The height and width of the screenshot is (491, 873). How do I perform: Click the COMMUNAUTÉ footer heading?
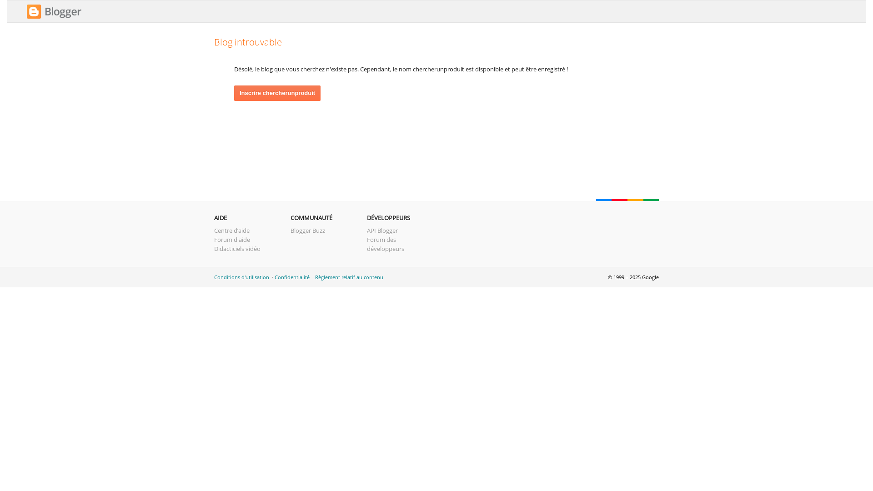(311, 218)
